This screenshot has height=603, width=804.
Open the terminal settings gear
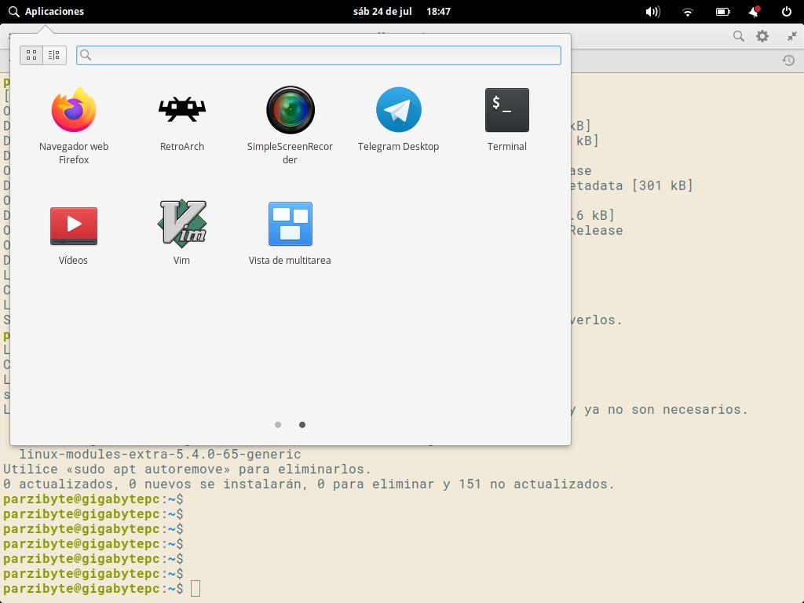coord(762,36)
